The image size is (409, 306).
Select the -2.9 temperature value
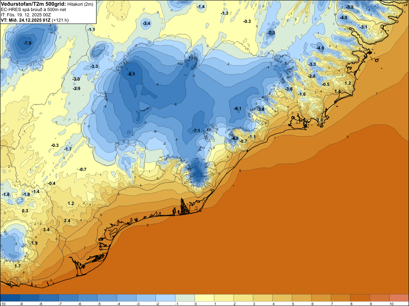pos(76,88)
